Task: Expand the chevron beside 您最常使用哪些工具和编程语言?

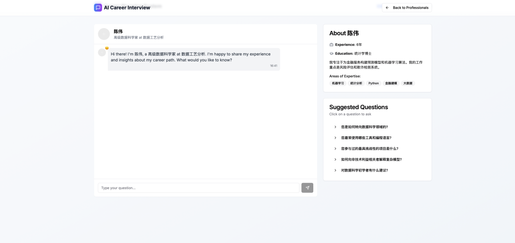Action: pyautogui.click(x=335, y=138)
